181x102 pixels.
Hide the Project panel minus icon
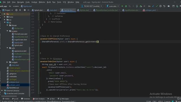tap(28, 10)
